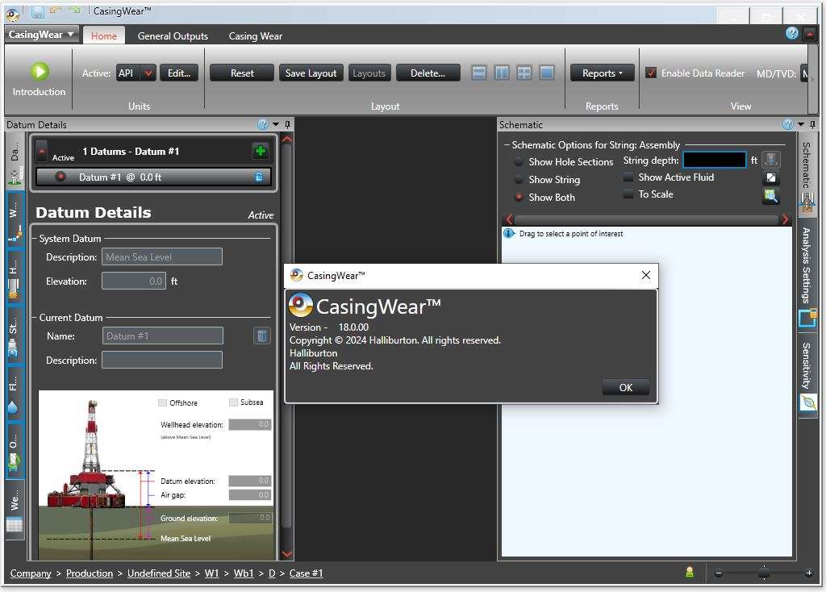
Task: Select the four-pane grid layout icon
Action: pyautogui.click(x=524, y=73)
